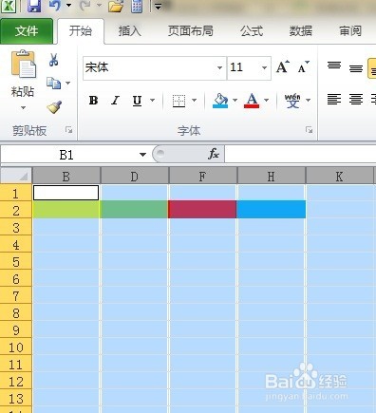Apply the red Font Color button
The width and height of the screenshot is (376, 413).
click(x=252, y=101)
